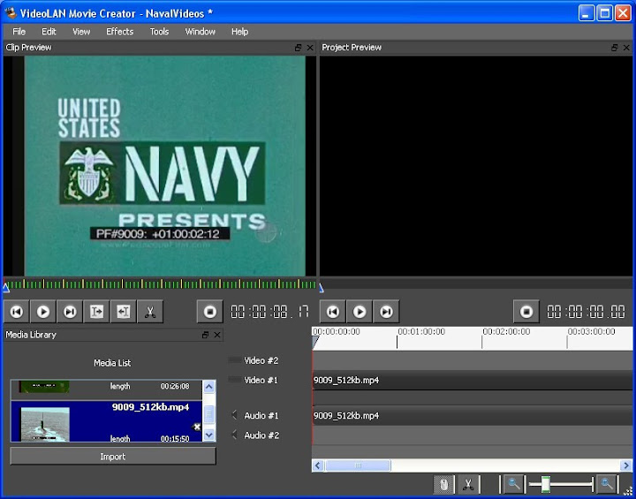Play the clip in Clip Preview
The height and width of the screenshot is (499, 636).
43,312
